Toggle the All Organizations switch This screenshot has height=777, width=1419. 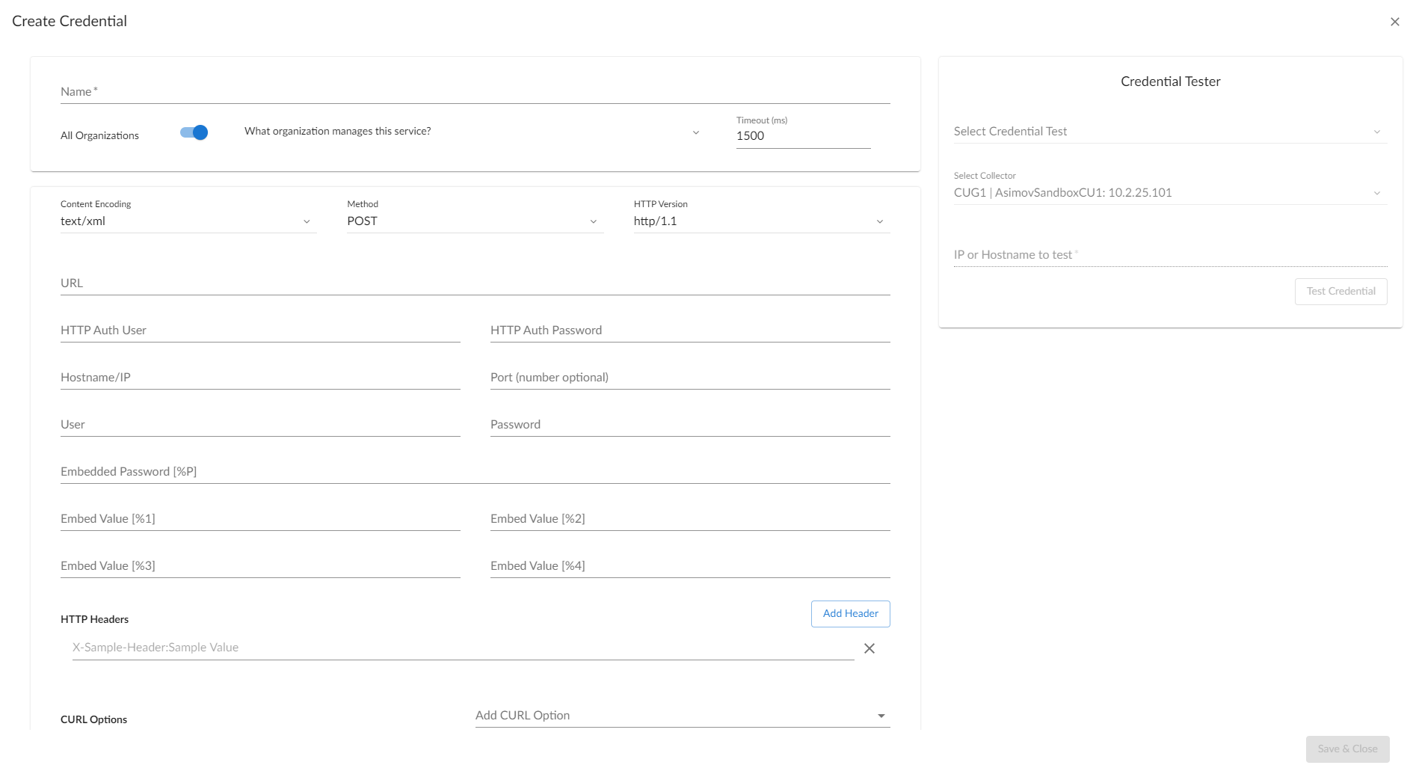[194, 133]
